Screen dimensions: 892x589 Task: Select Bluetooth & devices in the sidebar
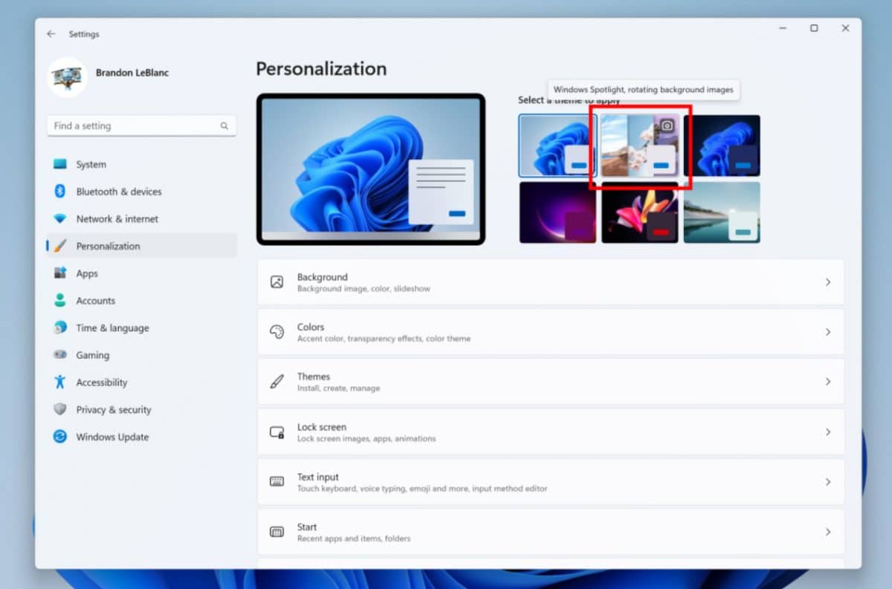coord(119,191)
